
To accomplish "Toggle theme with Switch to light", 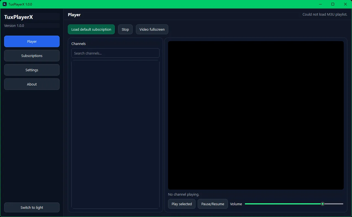I will [32, 207].
